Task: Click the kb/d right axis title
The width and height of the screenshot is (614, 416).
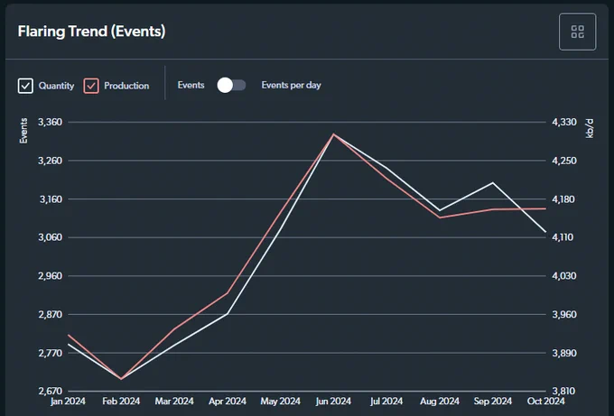Action: click(x=590, y=129)
